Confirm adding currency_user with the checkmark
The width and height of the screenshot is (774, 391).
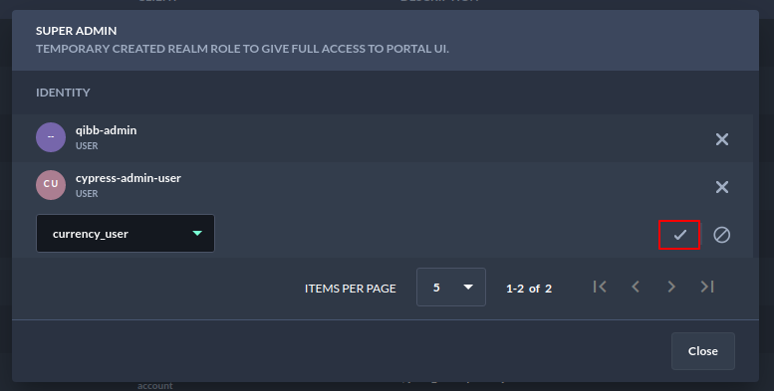pos(679,235)
